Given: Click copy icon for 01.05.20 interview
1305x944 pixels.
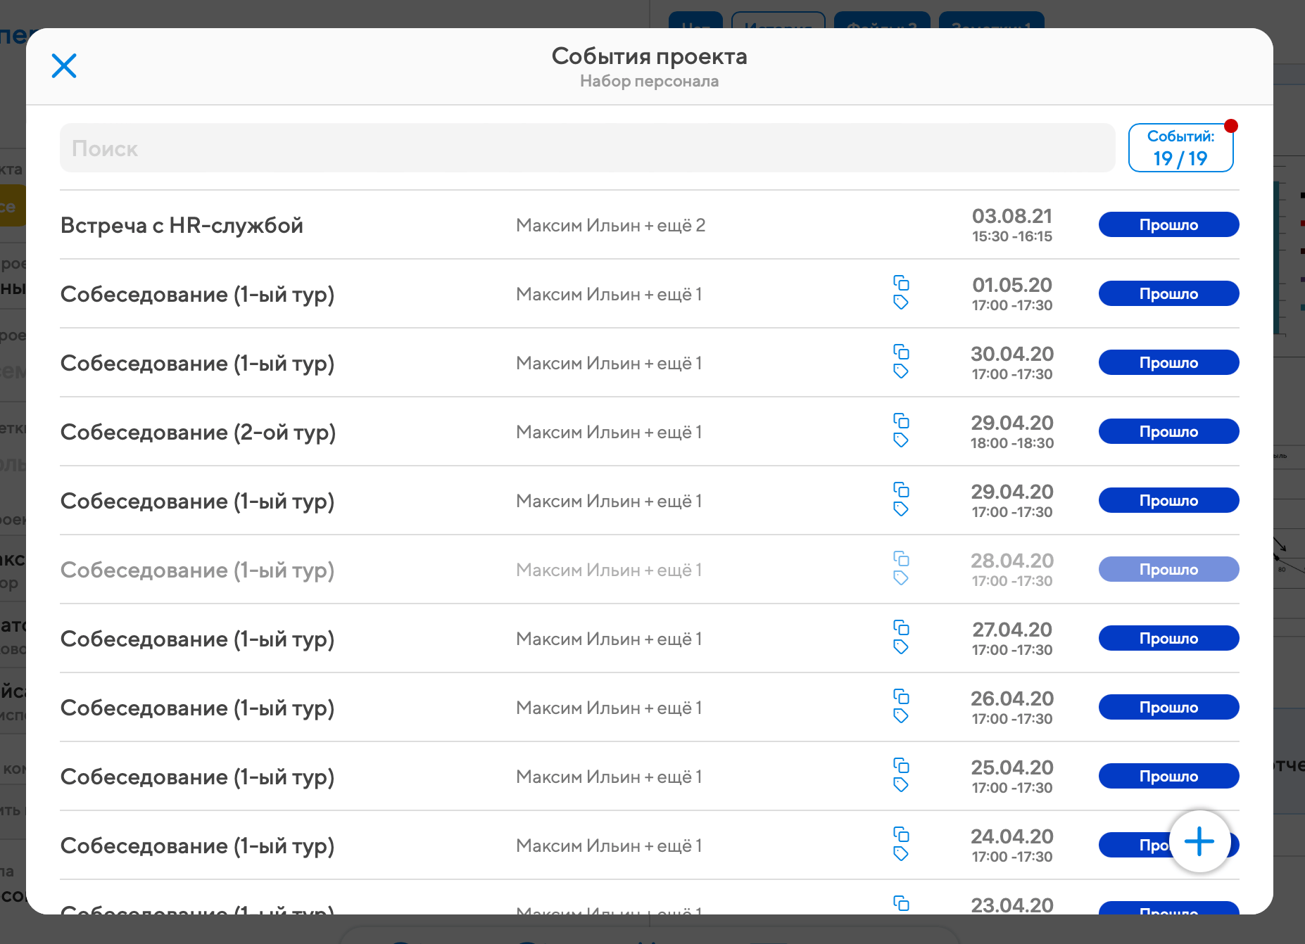Looking at the screenshot, I should 901,283.
